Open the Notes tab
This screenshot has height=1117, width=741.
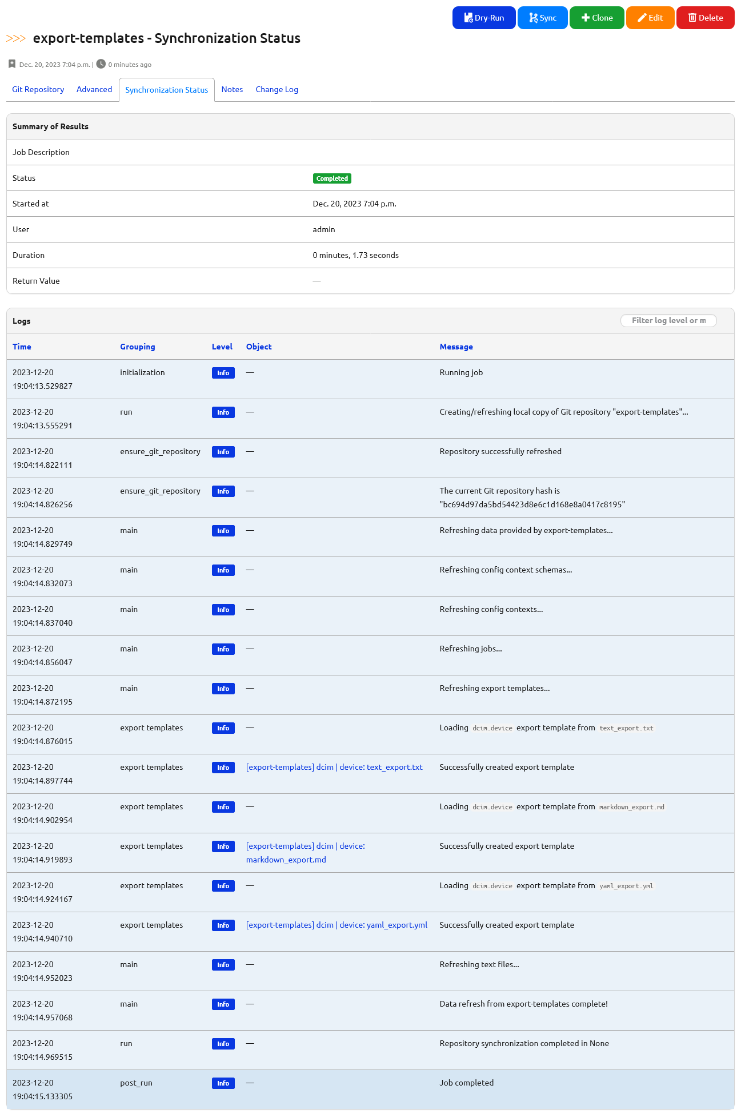tap(232, 89)
